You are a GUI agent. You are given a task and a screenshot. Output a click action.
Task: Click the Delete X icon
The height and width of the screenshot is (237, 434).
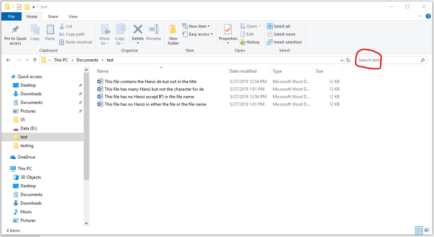tap(138, 29)
